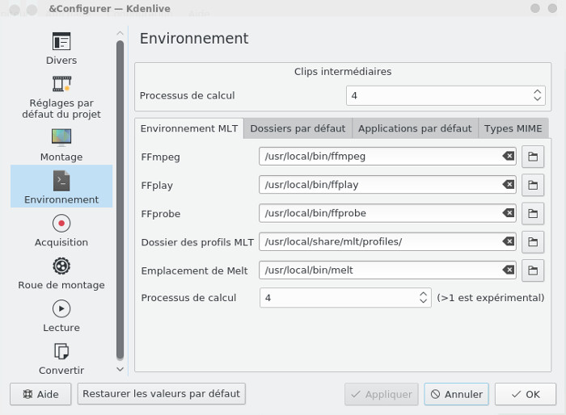Click Restaurer les valeurs par défaut
Viewport: 566px width, 415px height.
[x=162, y=394]
